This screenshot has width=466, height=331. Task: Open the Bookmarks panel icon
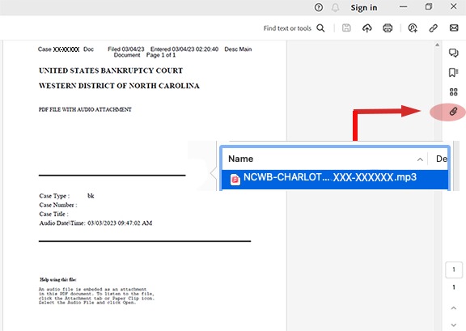[x=453, y=73]
